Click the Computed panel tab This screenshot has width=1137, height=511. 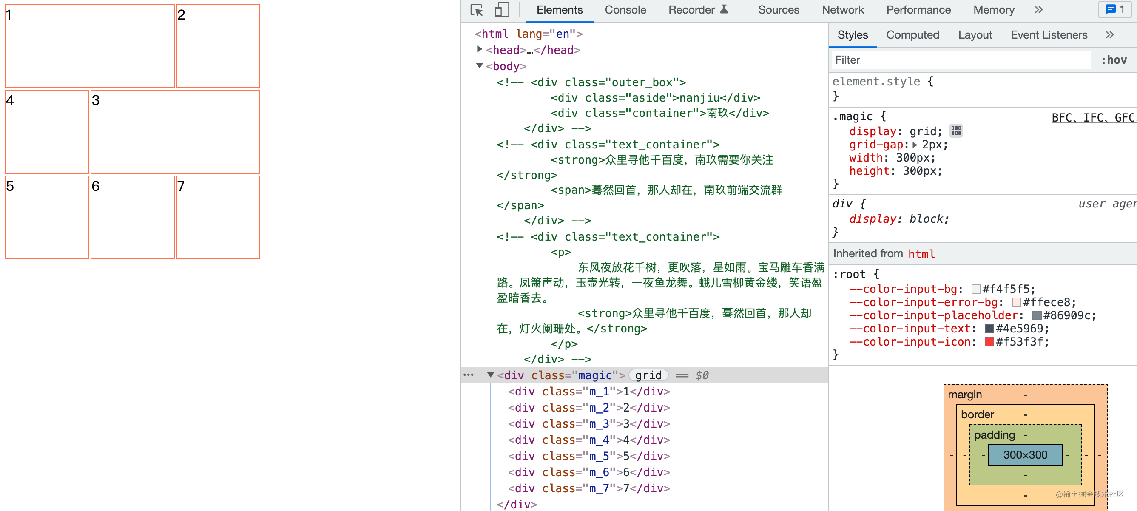tap(913, 35)
